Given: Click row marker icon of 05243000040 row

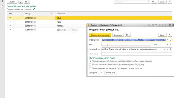Looking at the screenshot, I should (10, 30).
